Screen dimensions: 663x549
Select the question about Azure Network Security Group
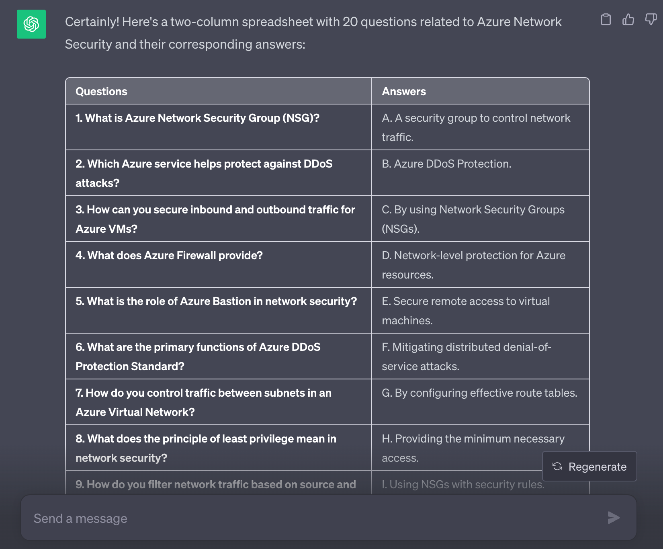click(197, 118)
